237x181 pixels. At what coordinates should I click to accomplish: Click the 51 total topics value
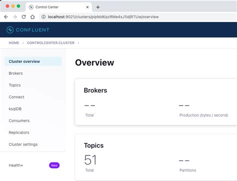(90, 159)
